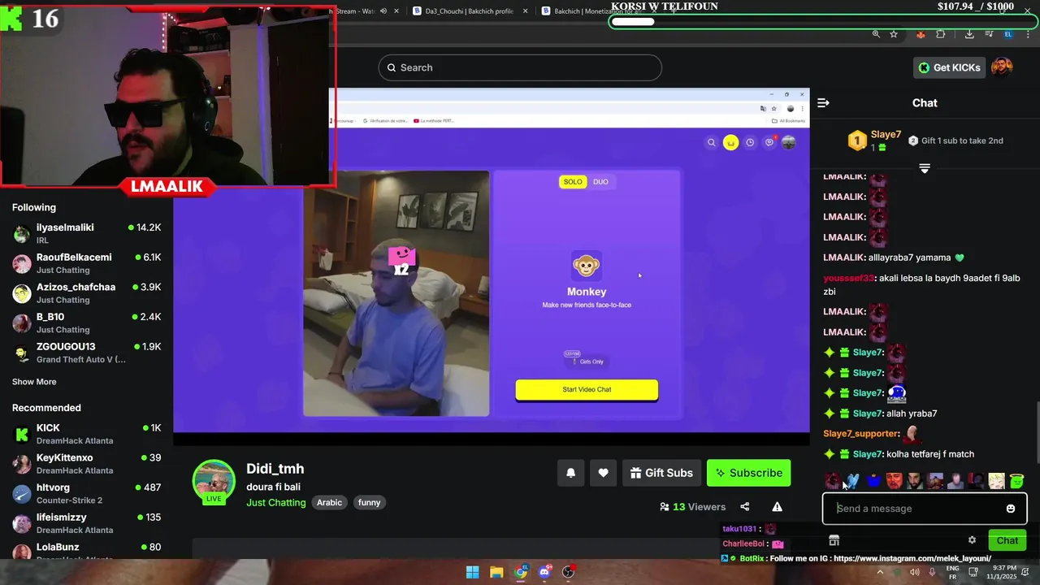Open Windows Start menu
The height and width of the screenshot is (585, 1040).
pyautogui.click(x=472, y=572)
